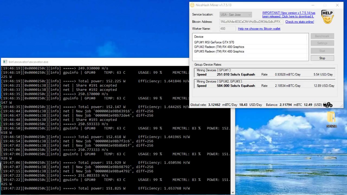
Task: Click the 251.010 Sols/s Equihash speed
Action: (x=236, y=74)
